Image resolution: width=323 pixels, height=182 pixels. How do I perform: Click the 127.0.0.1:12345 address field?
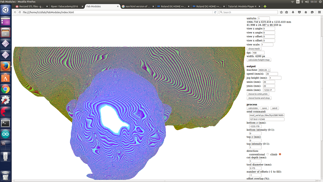[x=267, y=119]
